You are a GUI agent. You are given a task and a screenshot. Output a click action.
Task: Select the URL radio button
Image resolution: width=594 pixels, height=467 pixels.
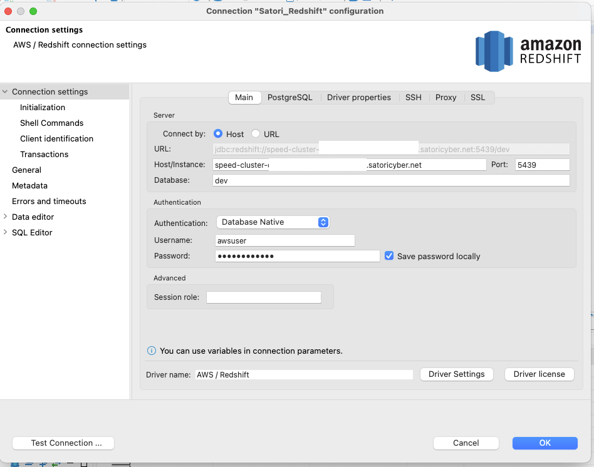coord(256,134)
